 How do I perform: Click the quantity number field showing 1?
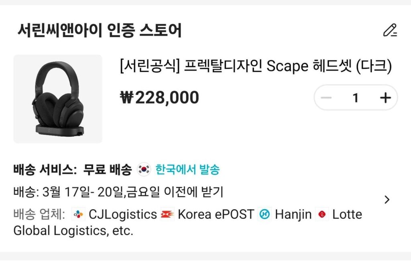(356, 98)
